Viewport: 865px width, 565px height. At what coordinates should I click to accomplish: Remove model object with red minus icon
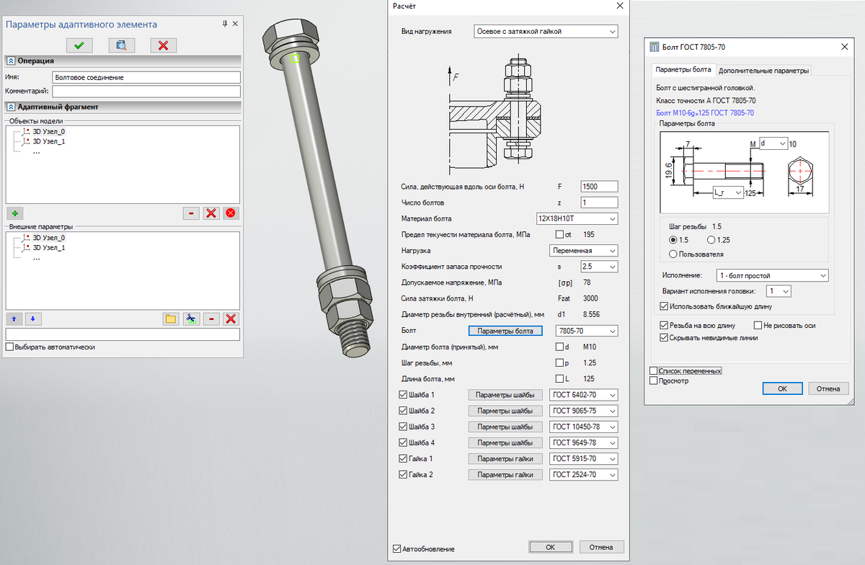coord(191,213)
